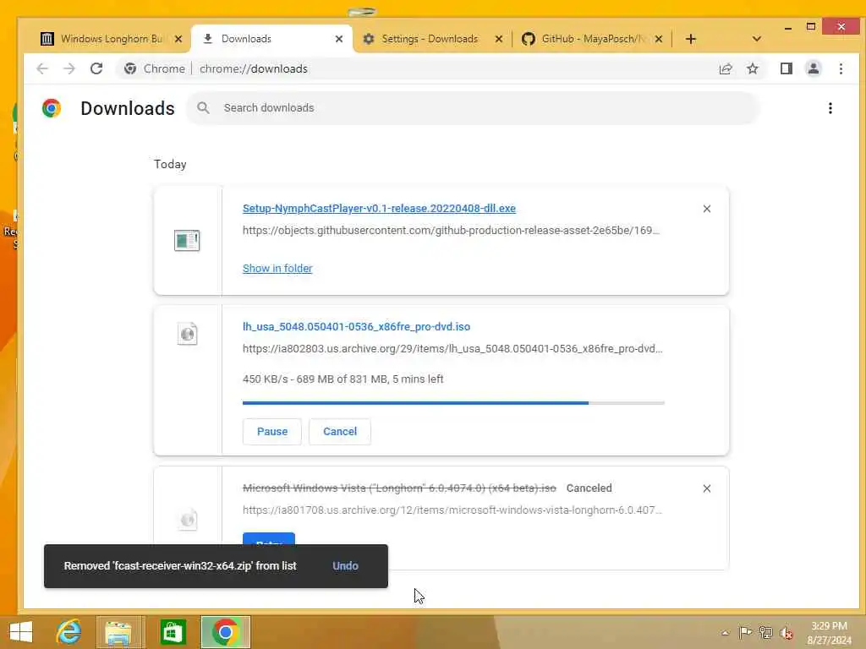Viewport: 866px width, 649px height.
Task: Open the Downloads page more-actions menu
Action: point(830,108)
